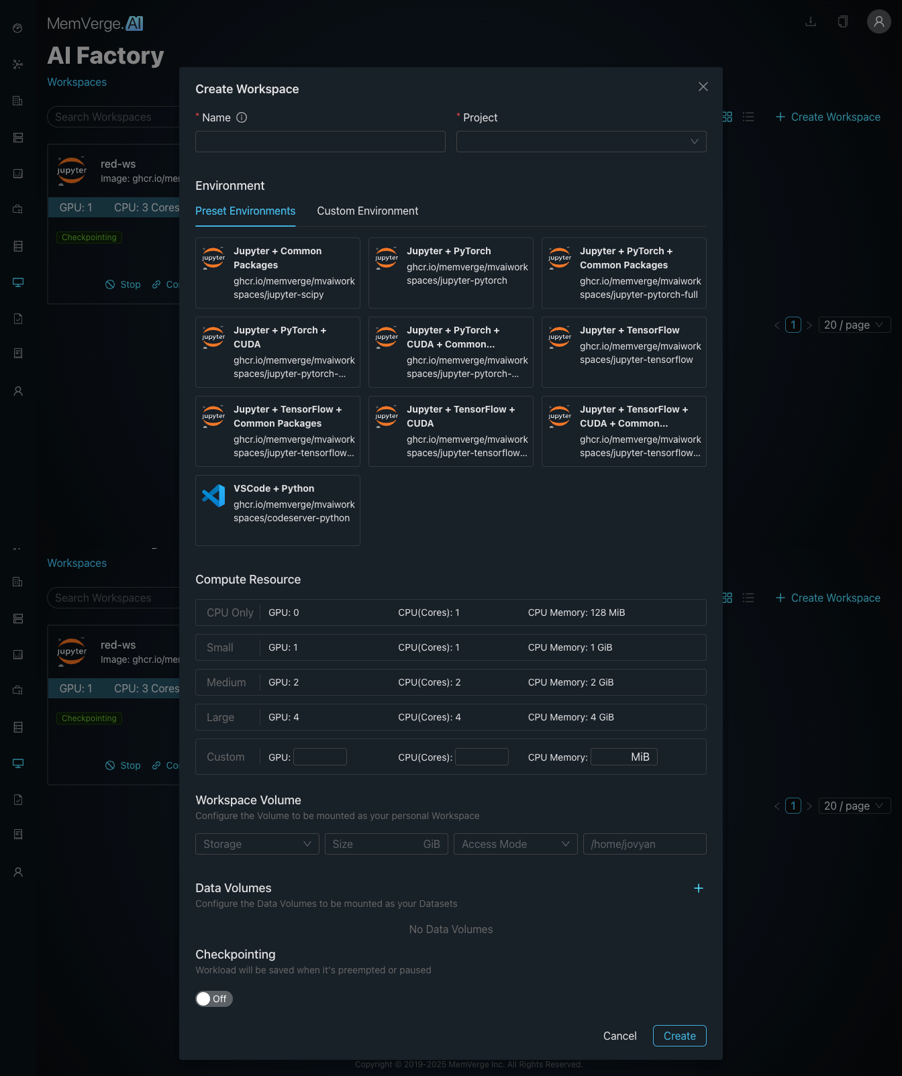Switch to the Custom Environment tab
902x1076 pixels.
click(367, 211)
